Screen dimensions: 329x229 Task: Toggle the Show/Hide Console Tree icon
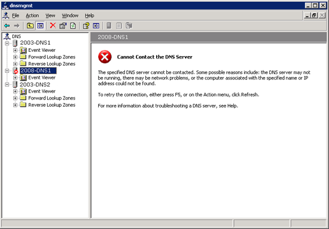pyautogui.click(x=40, y=26)
